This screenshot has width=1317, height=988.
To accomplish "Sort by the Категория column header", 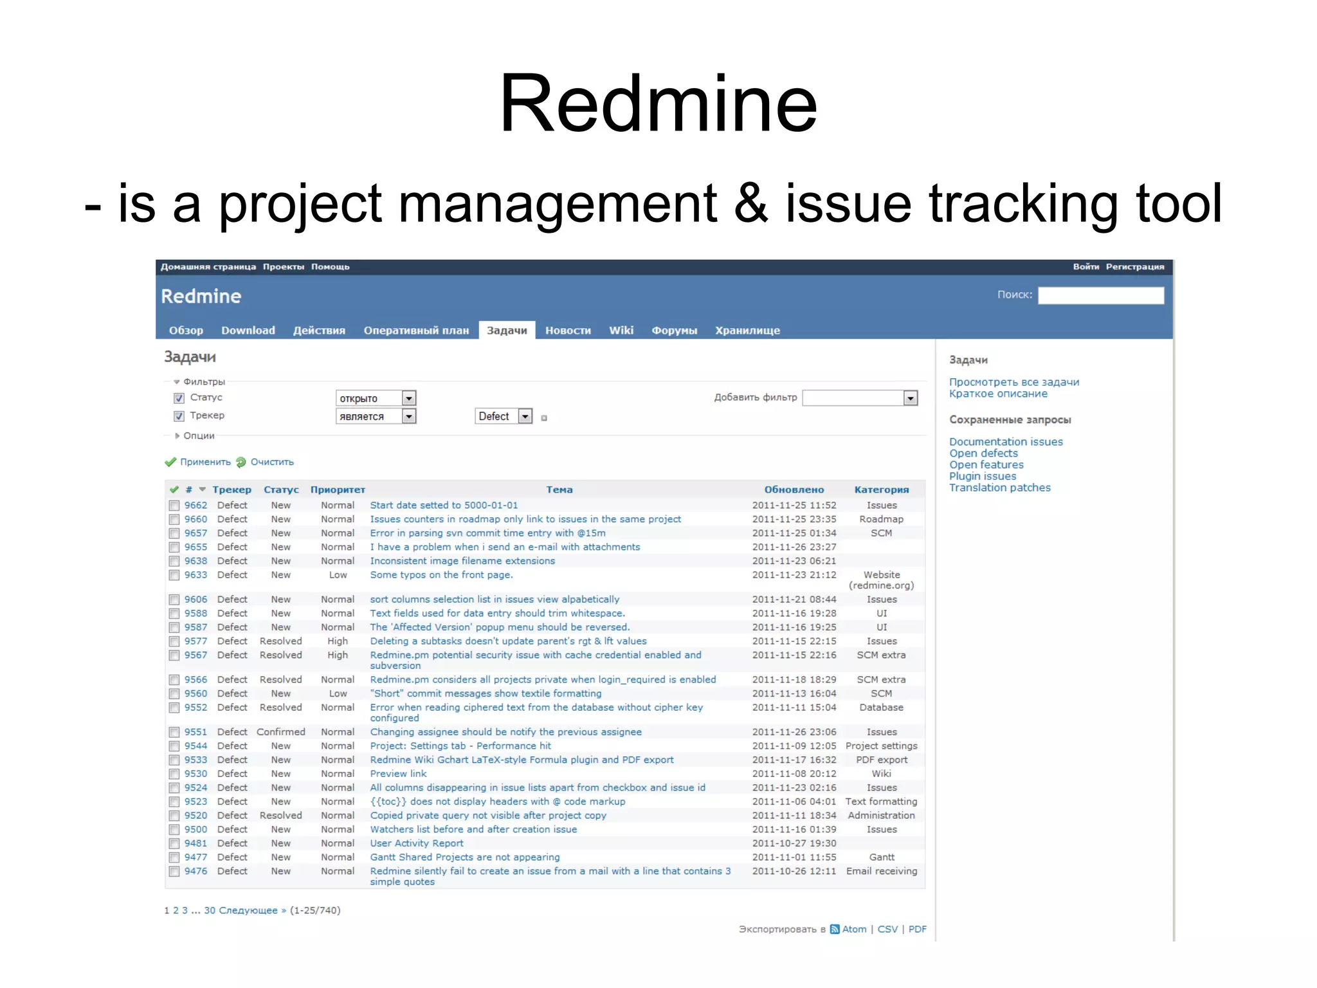I will tap(882, 489).
